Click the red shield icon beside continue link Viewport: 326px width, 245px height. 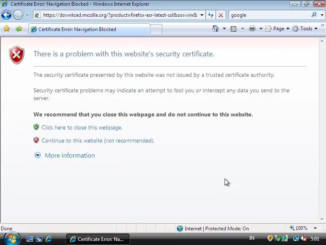pyautogui.click(x=36, y=140)
